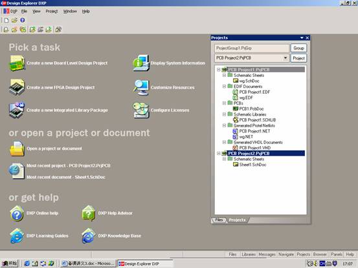Click the PCB Project1.SCHLIB file icon

[236, 119]
